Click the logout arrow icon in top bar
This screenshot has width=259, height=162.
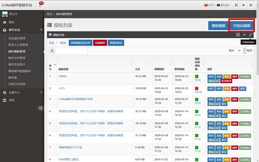point(243,5)
